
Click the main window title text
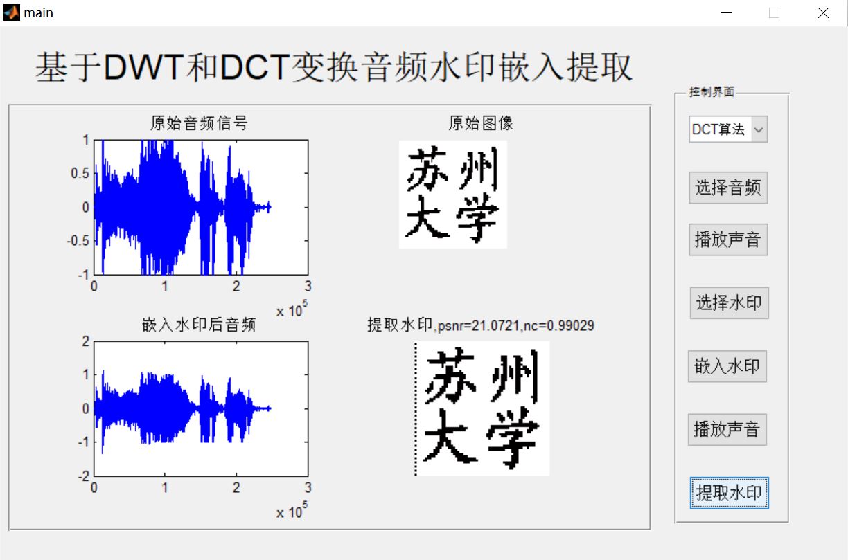click(x=38, y=12)
